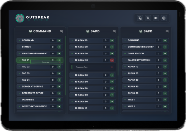Expand the SERGEANTS OFFICE chevron
This screenshot has height=131, width=186.
tap(19, 86)
